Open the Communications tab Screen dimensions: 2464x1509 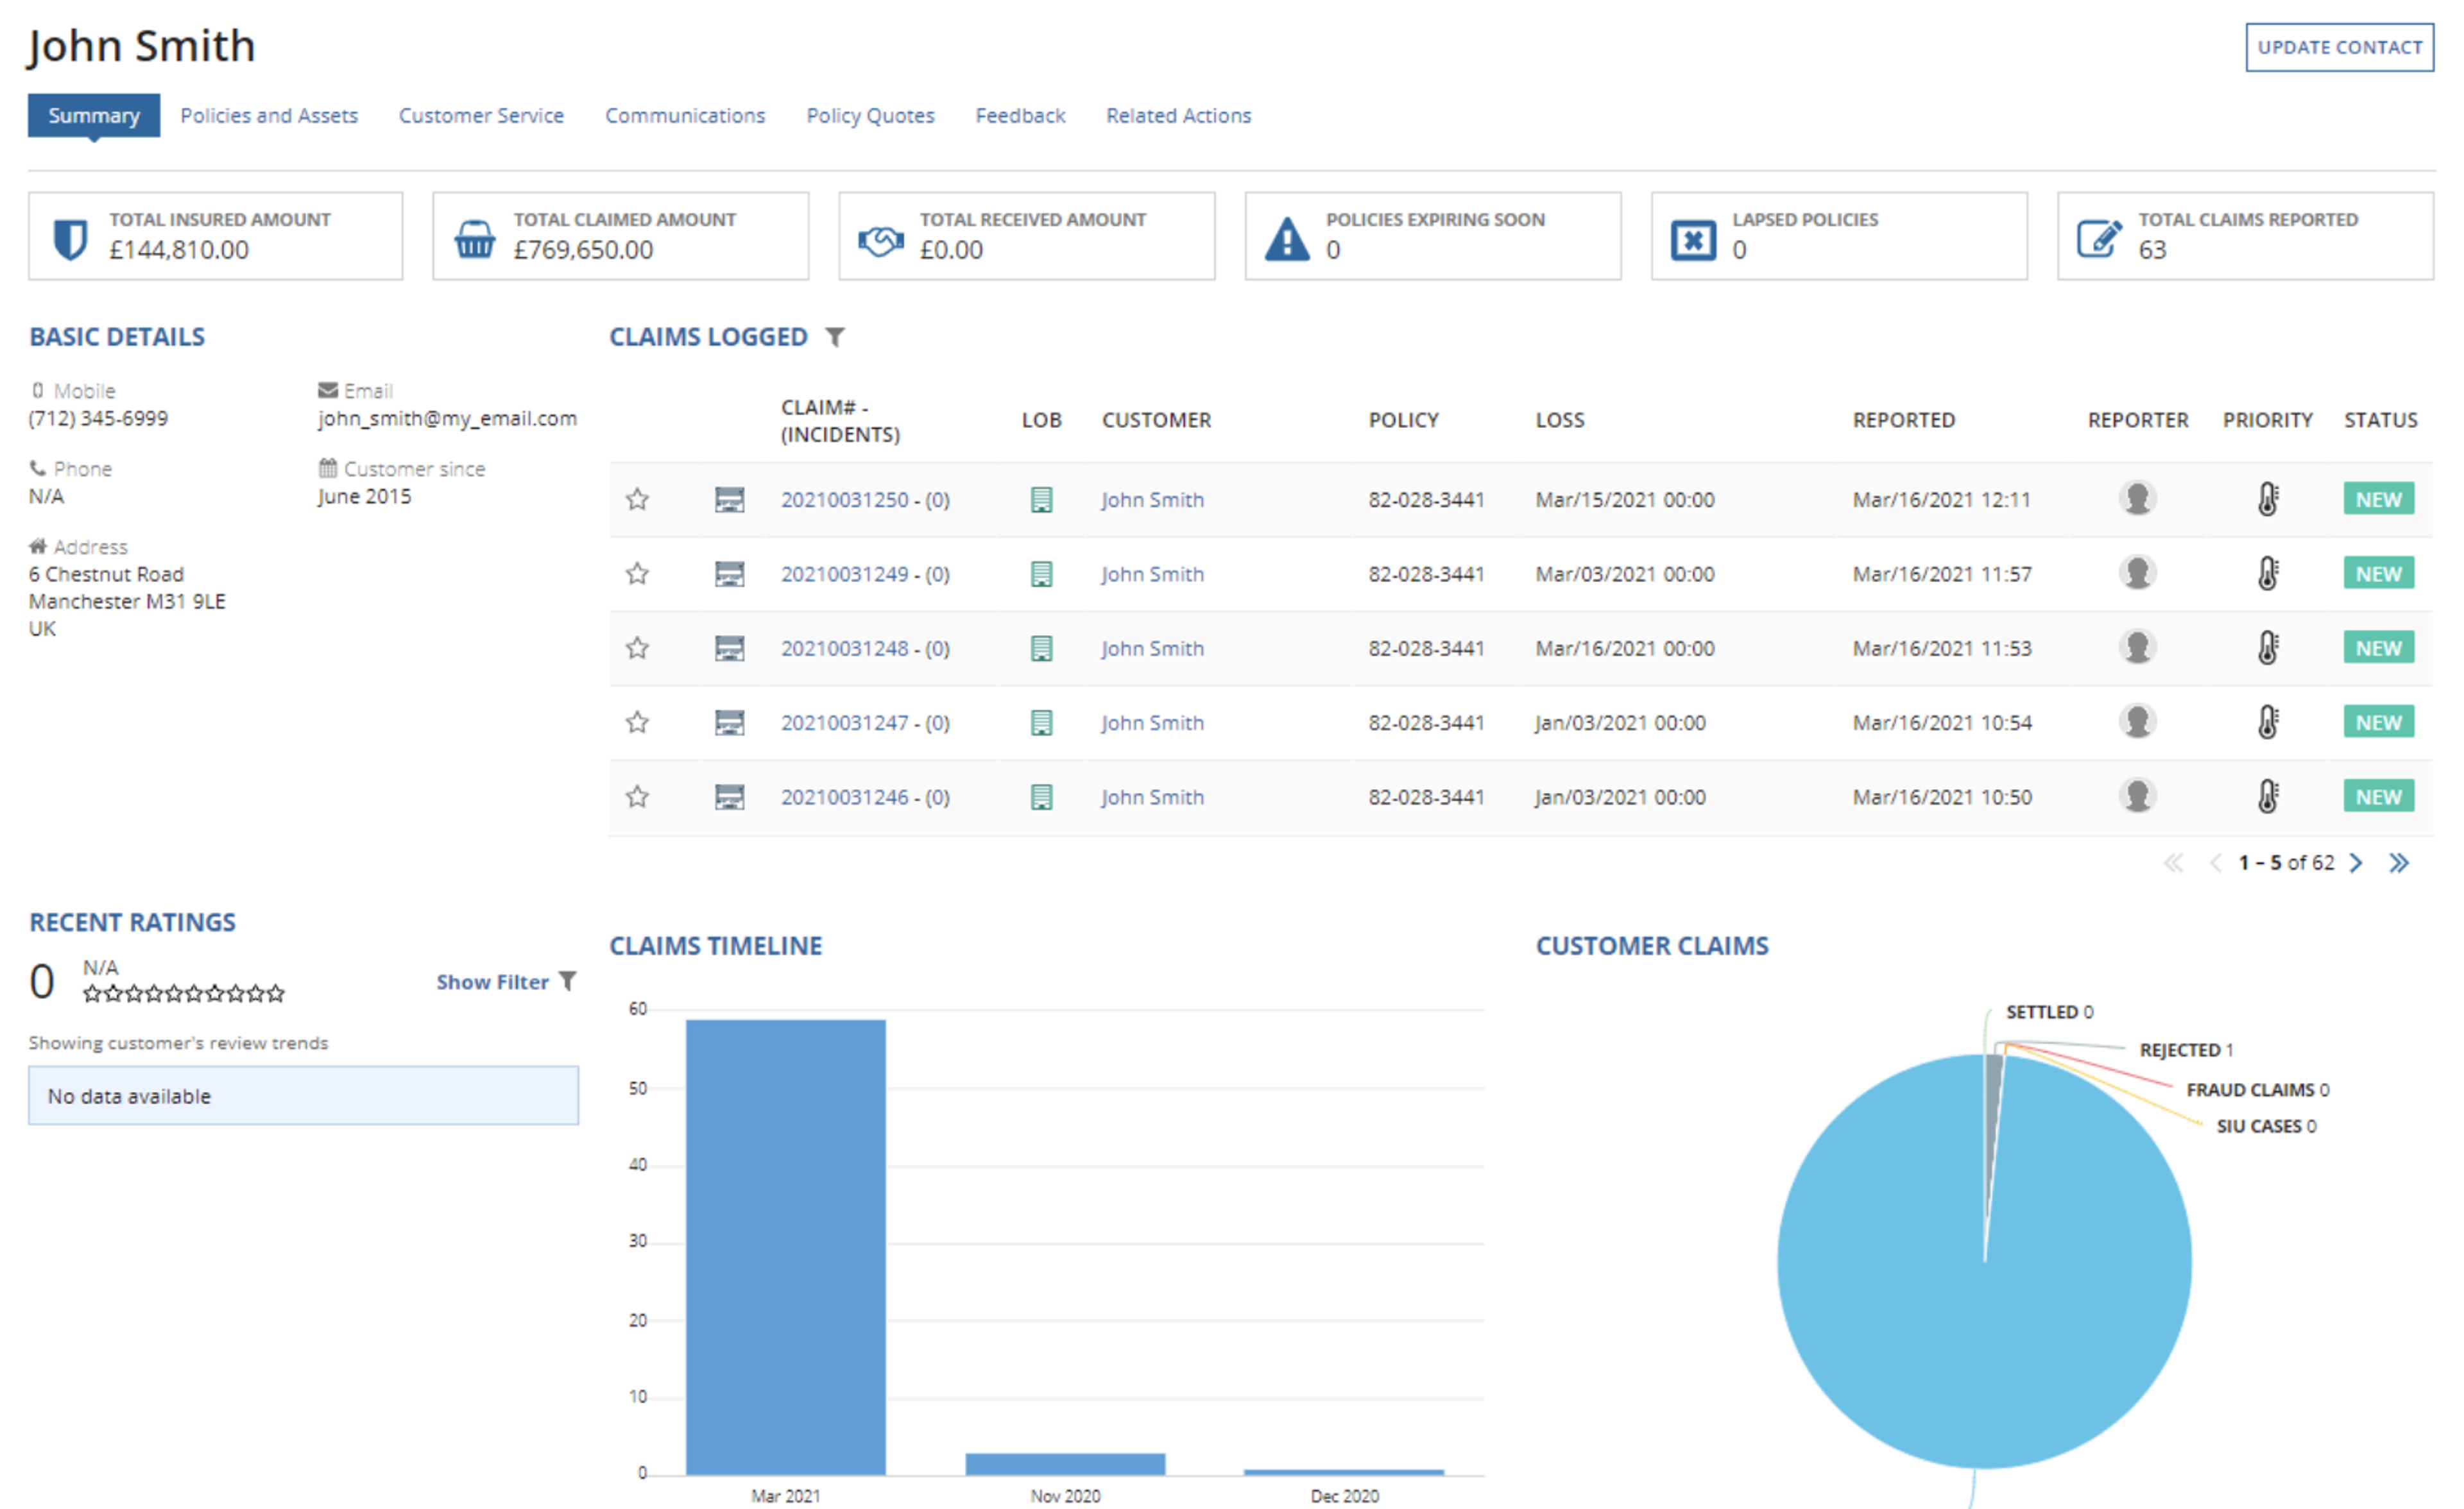click(685, 116)
